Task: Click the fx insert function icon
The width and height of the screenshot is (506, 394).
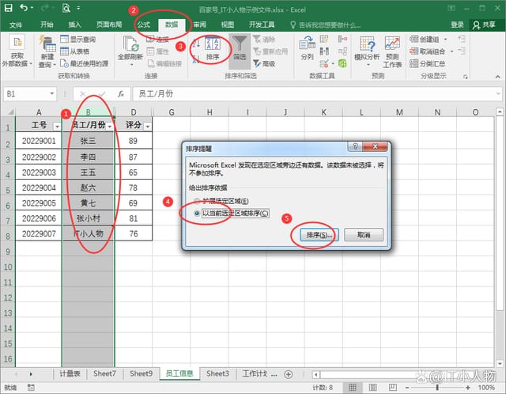Action: click(x=121, y=94)
